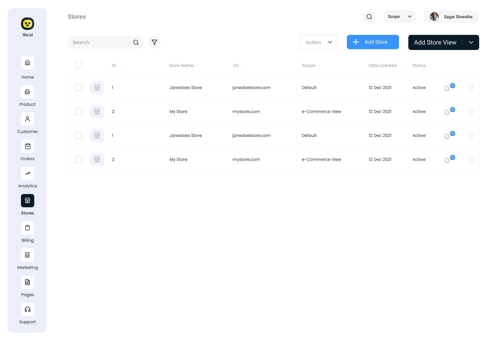Open notifications bell for first Janedoes Store row
This screenshot has height=342, width=500.
[x=447, y=88]
